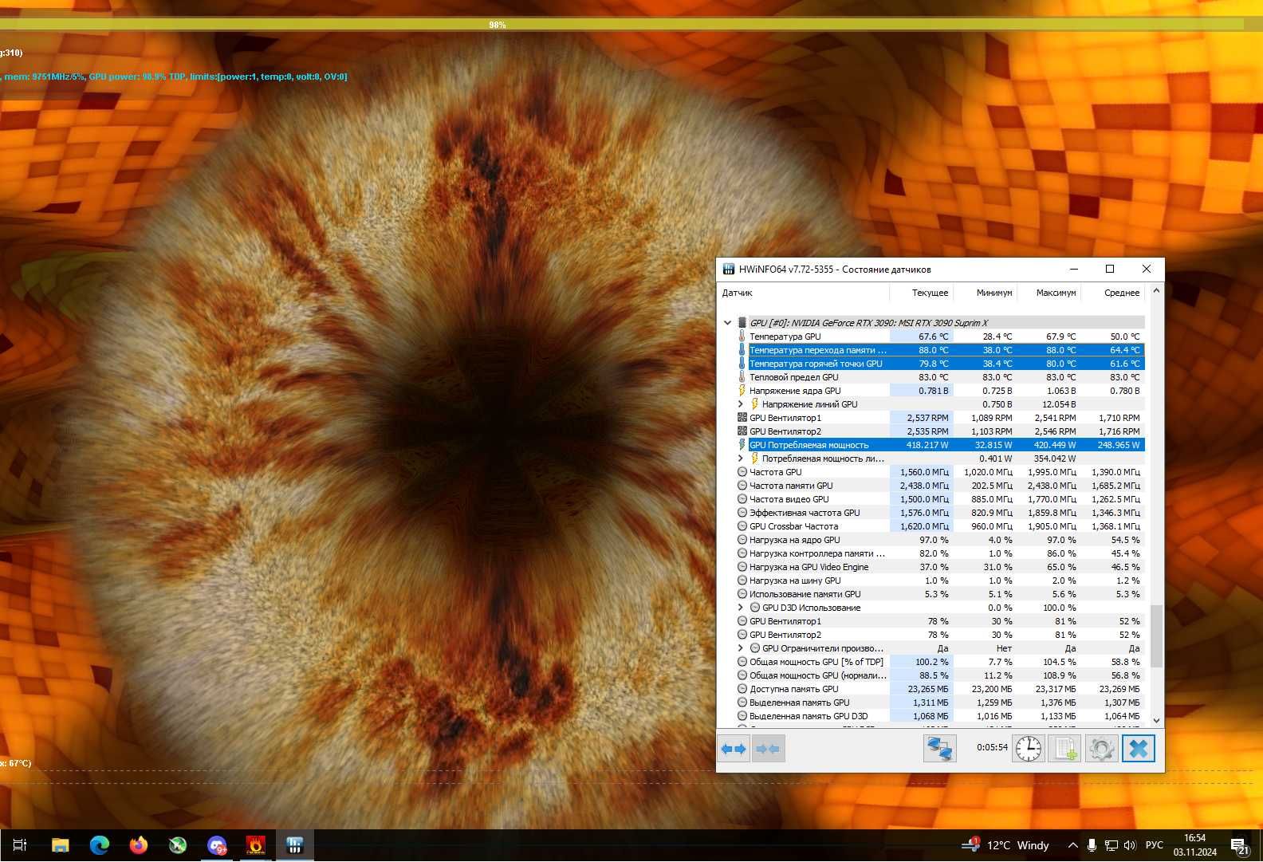Open the network icon in system tray
1263x862 pixels.
(1111, 845)
